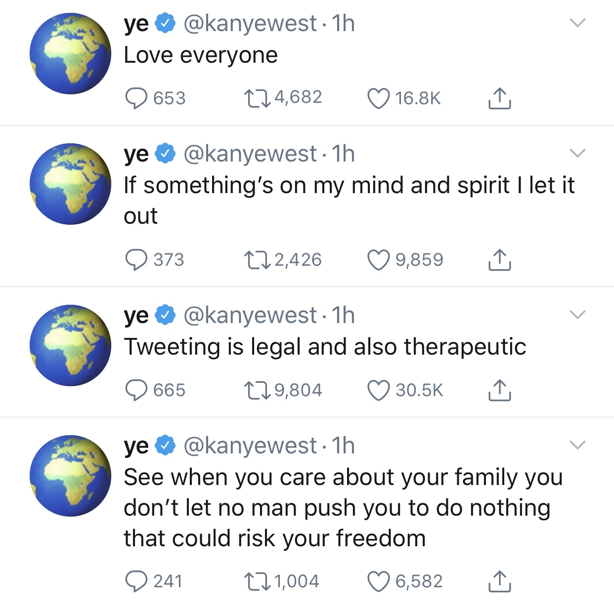Screen dimensions: 614x607
Task: Share the 'Tweeting is legal' tweet
Action: [499, 390]
